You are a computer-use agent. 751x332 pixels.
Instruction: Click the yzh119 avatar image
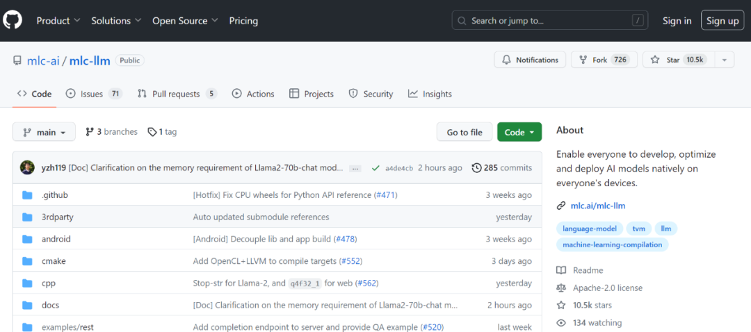point(27,168)
